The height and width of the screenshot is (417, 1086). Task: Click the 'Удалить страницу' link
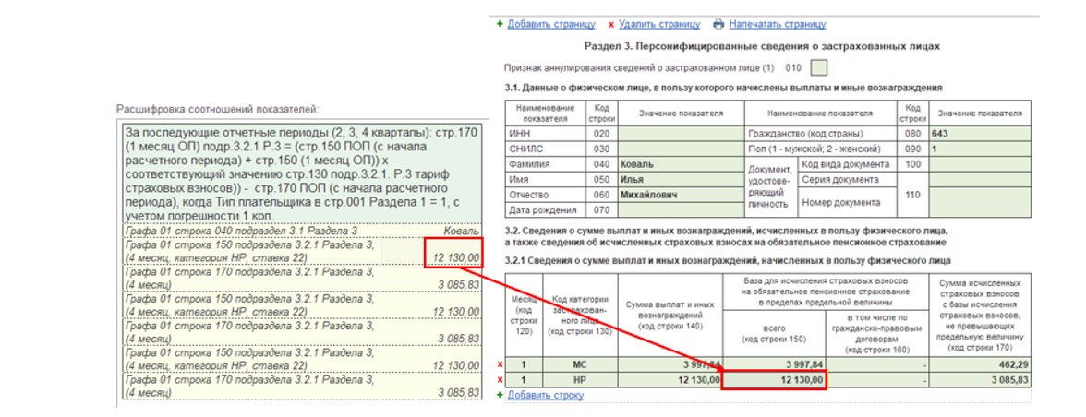tap(659, 24)
